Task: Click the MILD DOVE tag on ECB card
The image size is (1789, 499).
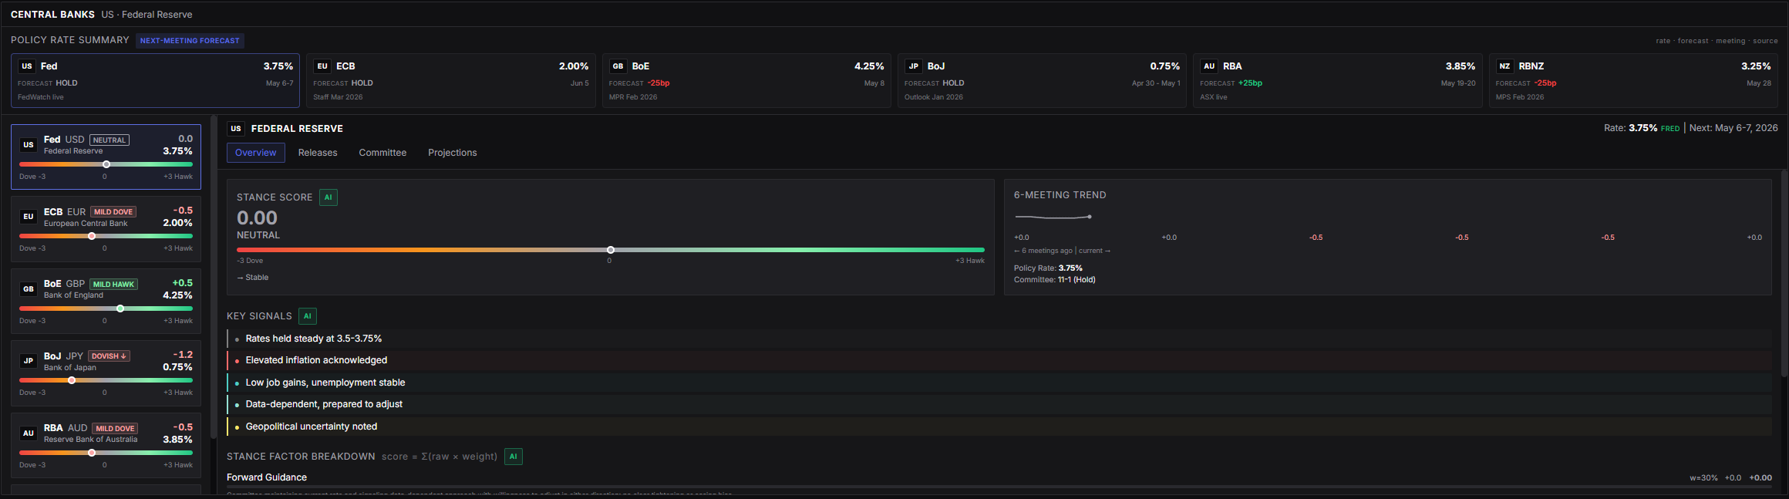Action: pyautogui.click(x=113, y=212)
